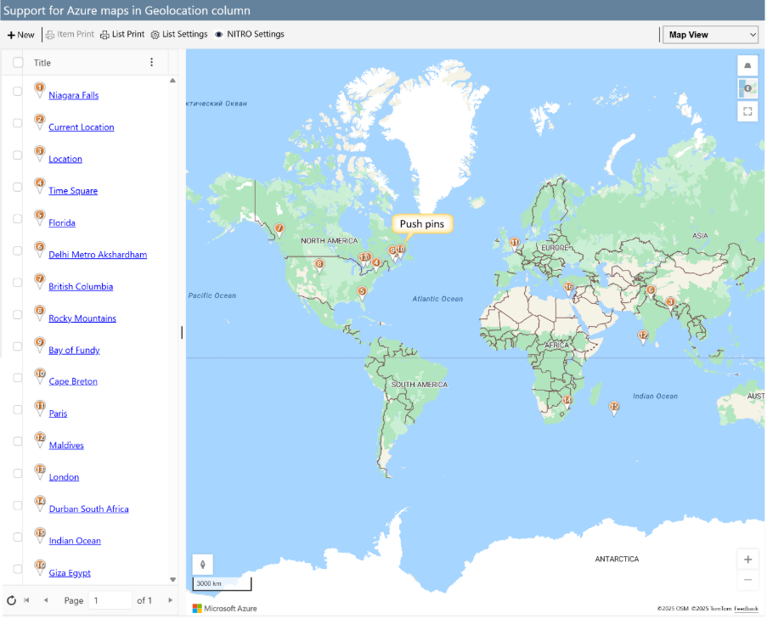This screenshot has width=767, height=630.
Task: Open the British Columbia link
Action: click(x=81, y=287)
